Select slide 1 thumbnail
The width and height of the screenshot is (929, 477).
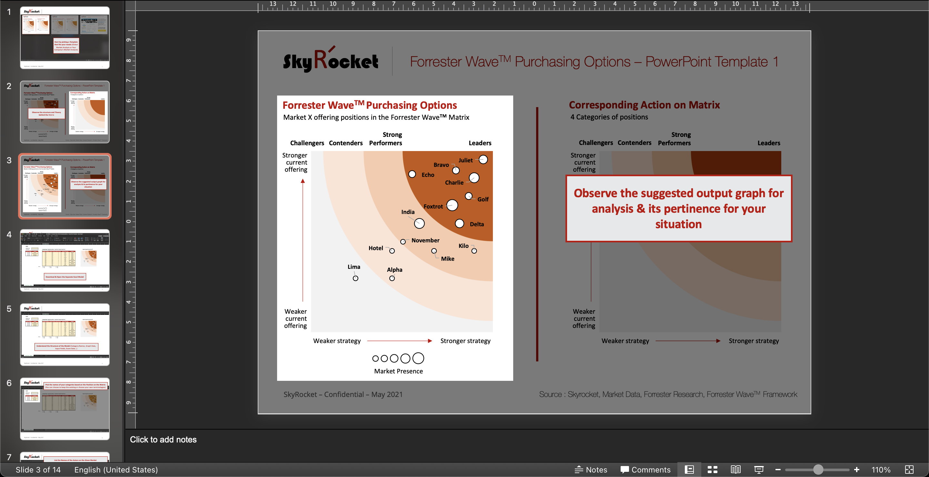pos(65,37)
